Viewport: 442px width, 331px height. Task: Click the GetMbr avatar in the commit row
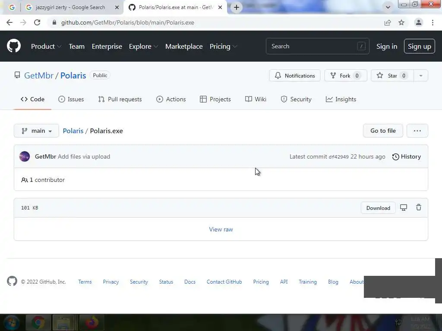25,156
